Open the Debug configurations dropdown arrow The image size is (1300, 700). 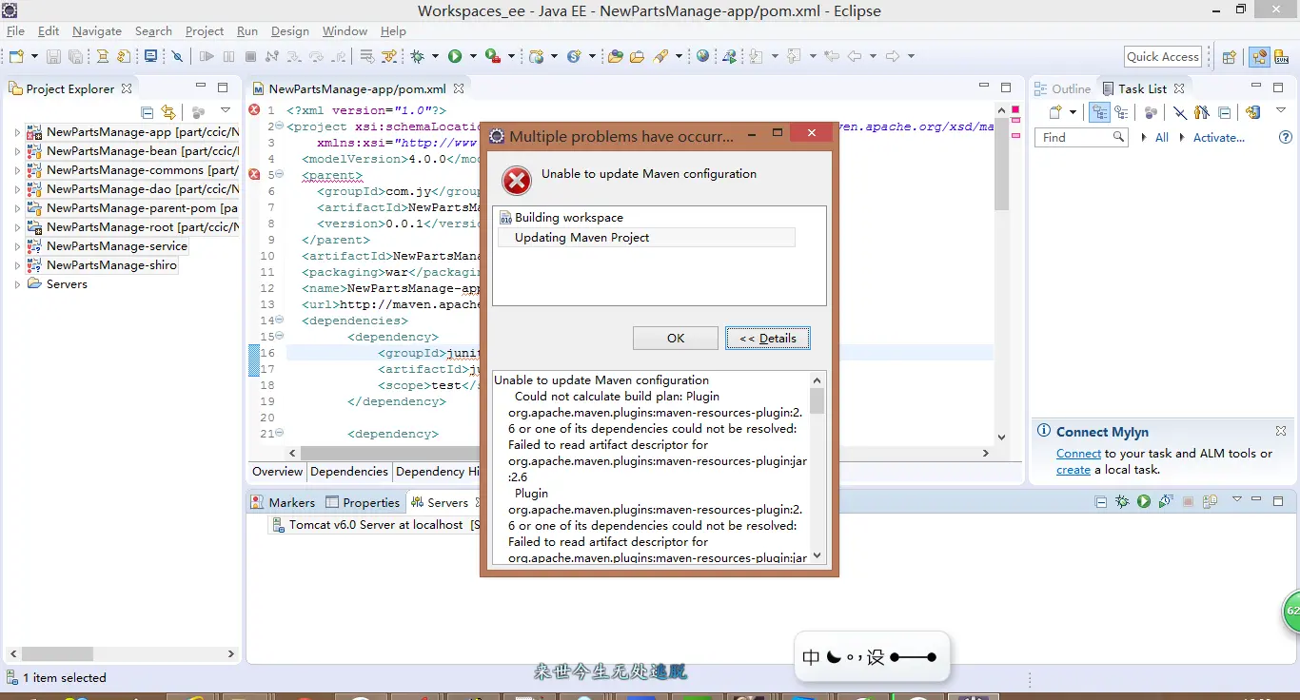[435, 56]
